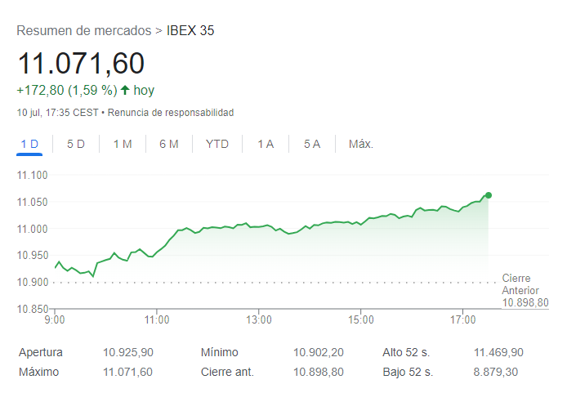Click the chart line near 13:00
This screenshot has width=567, height=393.
[259, 226]
